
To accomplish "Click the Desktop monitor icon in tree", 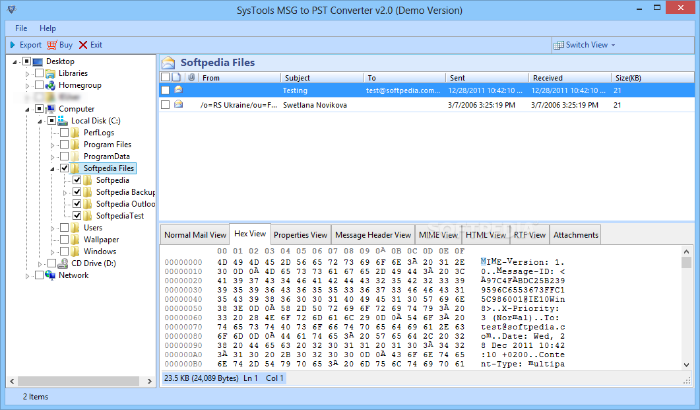I will coord(38,61).
